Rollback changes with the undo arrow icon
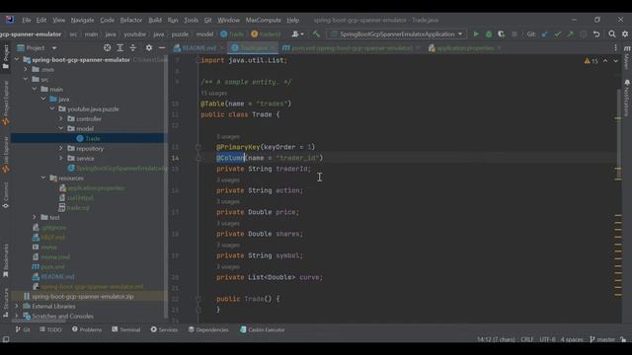 click(596, 35)
